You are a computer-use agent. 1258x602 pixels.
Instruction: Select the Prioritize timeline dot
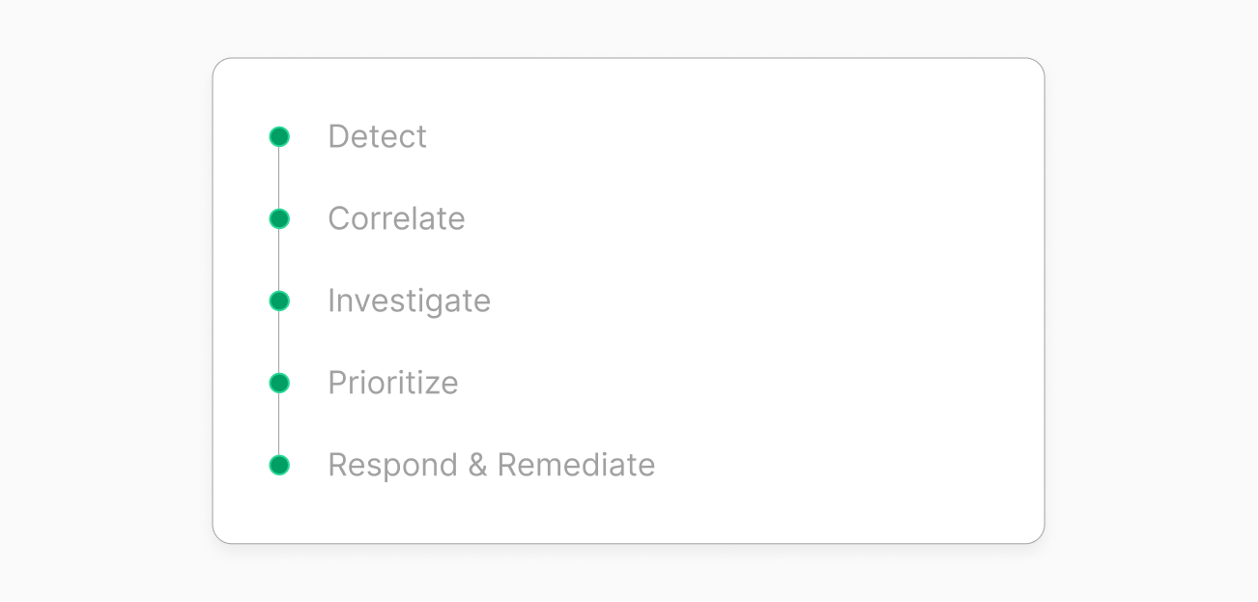point(279,384)
